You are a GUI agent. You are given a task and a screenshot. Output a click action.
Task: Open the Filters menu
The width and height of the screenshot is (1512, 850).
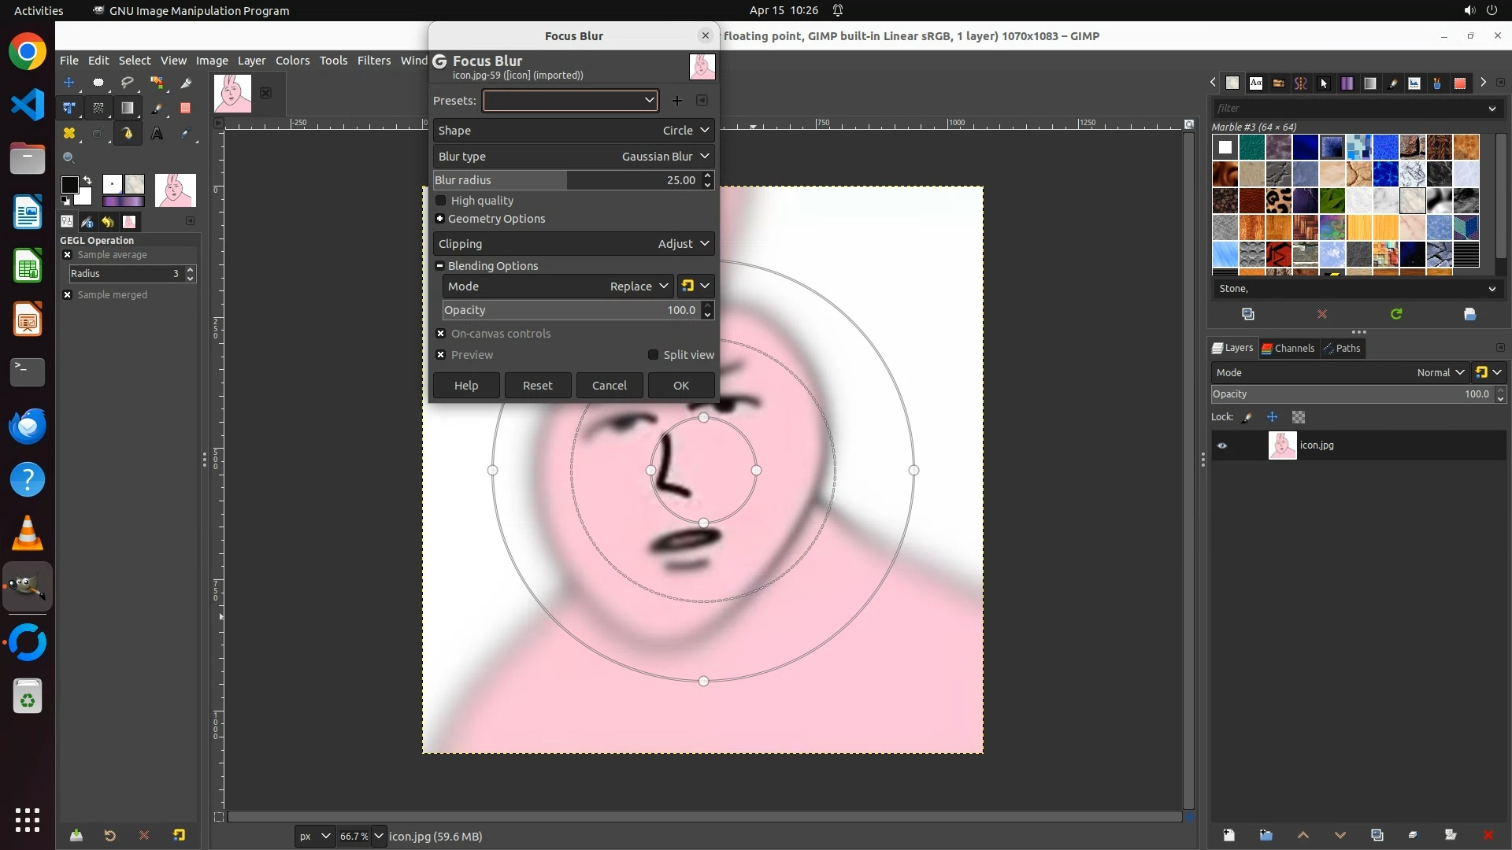pyautogui.click(x=373, y=61)
